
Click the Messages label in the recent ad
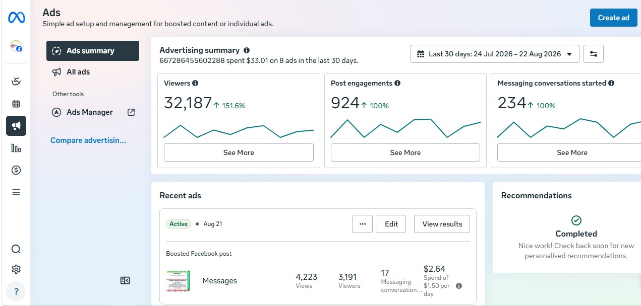pos(219,281)
